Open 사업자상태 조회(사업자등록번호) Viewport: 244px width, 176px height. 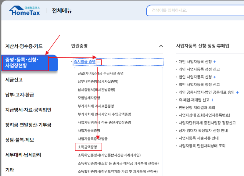pos(204,115)
